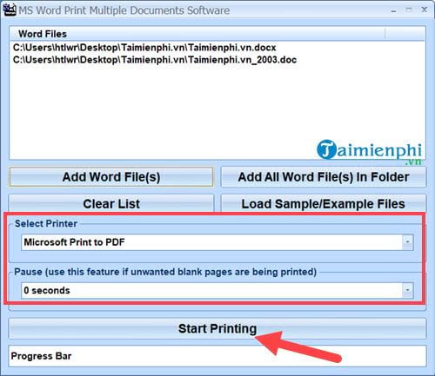Select the Taimienphi.vn.docx file row
The height and width of the screenshot is (376, 435).
(144, 47)
